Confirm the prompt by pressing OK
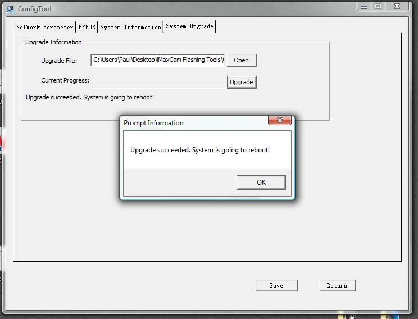The width and height of the screenshot is (418, 319). (261, 183)
